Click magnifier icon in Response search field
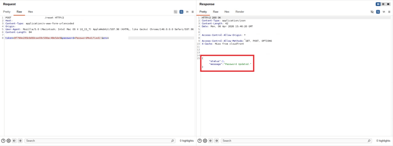Screen dimensions: 393x146 [369, 141]
